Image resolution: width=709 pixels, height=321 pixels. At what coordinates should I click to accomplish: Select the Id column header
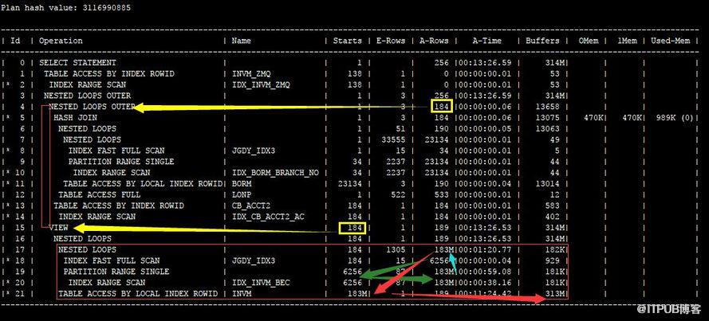point(15,41)
